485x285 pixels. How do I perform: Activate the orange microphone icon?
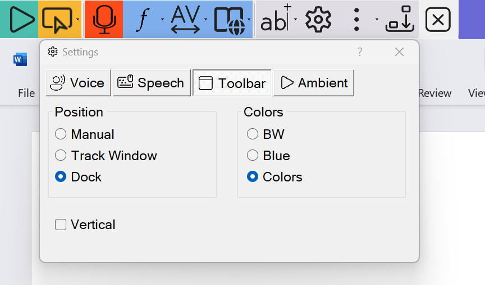point(103,19)
